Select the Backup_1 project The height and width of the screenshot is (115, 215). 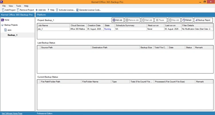[x=13, y=35]
